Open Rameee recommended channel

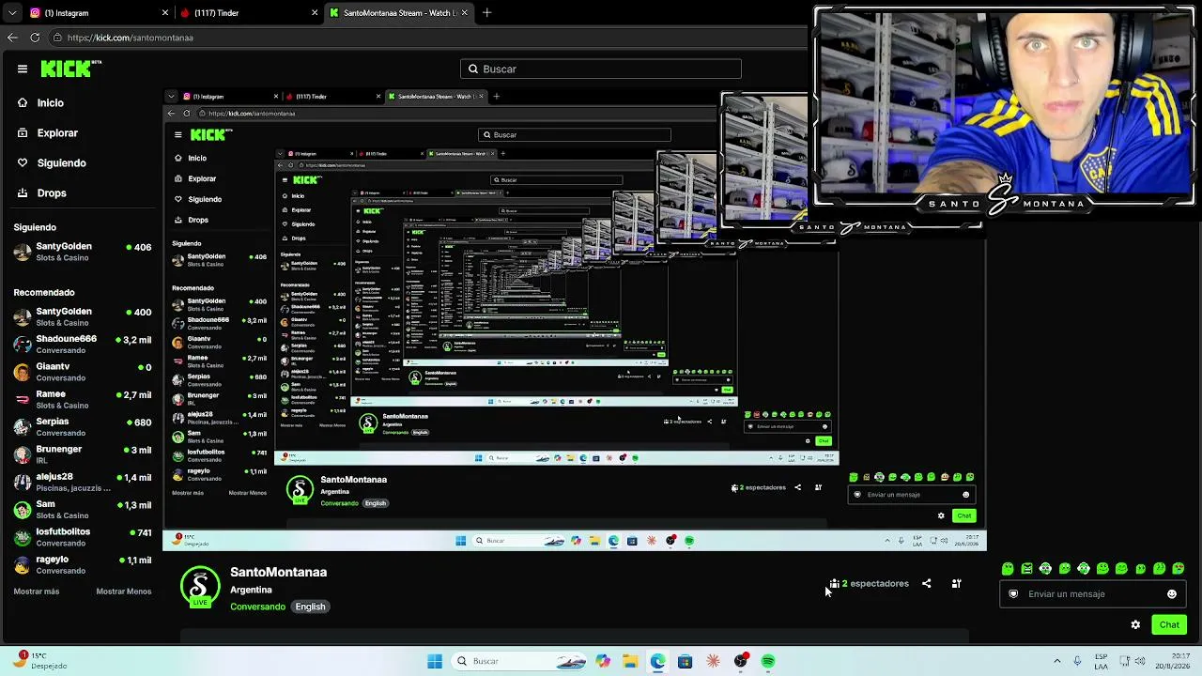82,400
